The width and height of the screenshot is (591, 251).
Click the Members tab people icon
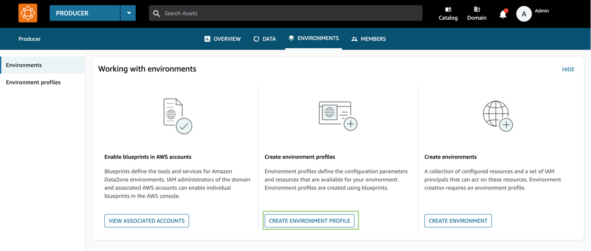(x=354, y=39)
